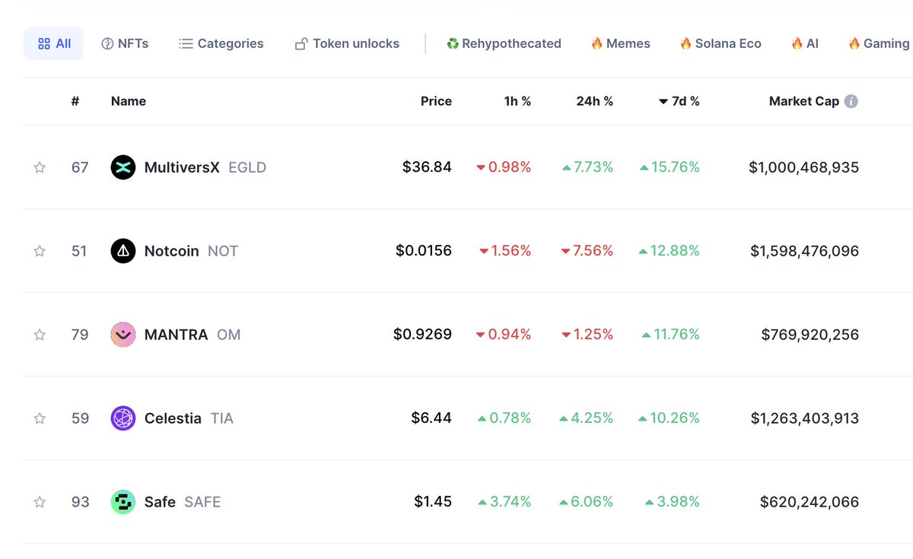
Task: Sort by 24h % column
Action: (x=595, y=101)
